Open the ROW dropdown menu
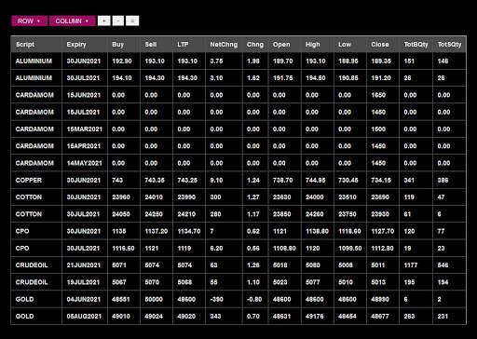Image resolution: width=477 pixels, height=339 pixels. pos(29,20)
